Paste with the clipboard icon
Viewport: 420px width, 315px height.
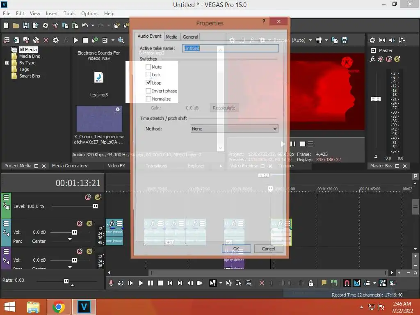[75, 25]
